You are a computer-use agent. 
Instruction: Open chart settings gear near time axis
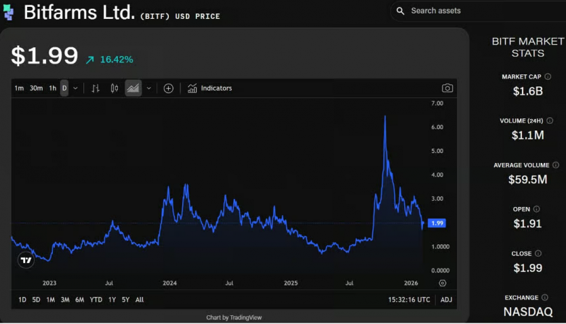(x=443, y=283)
